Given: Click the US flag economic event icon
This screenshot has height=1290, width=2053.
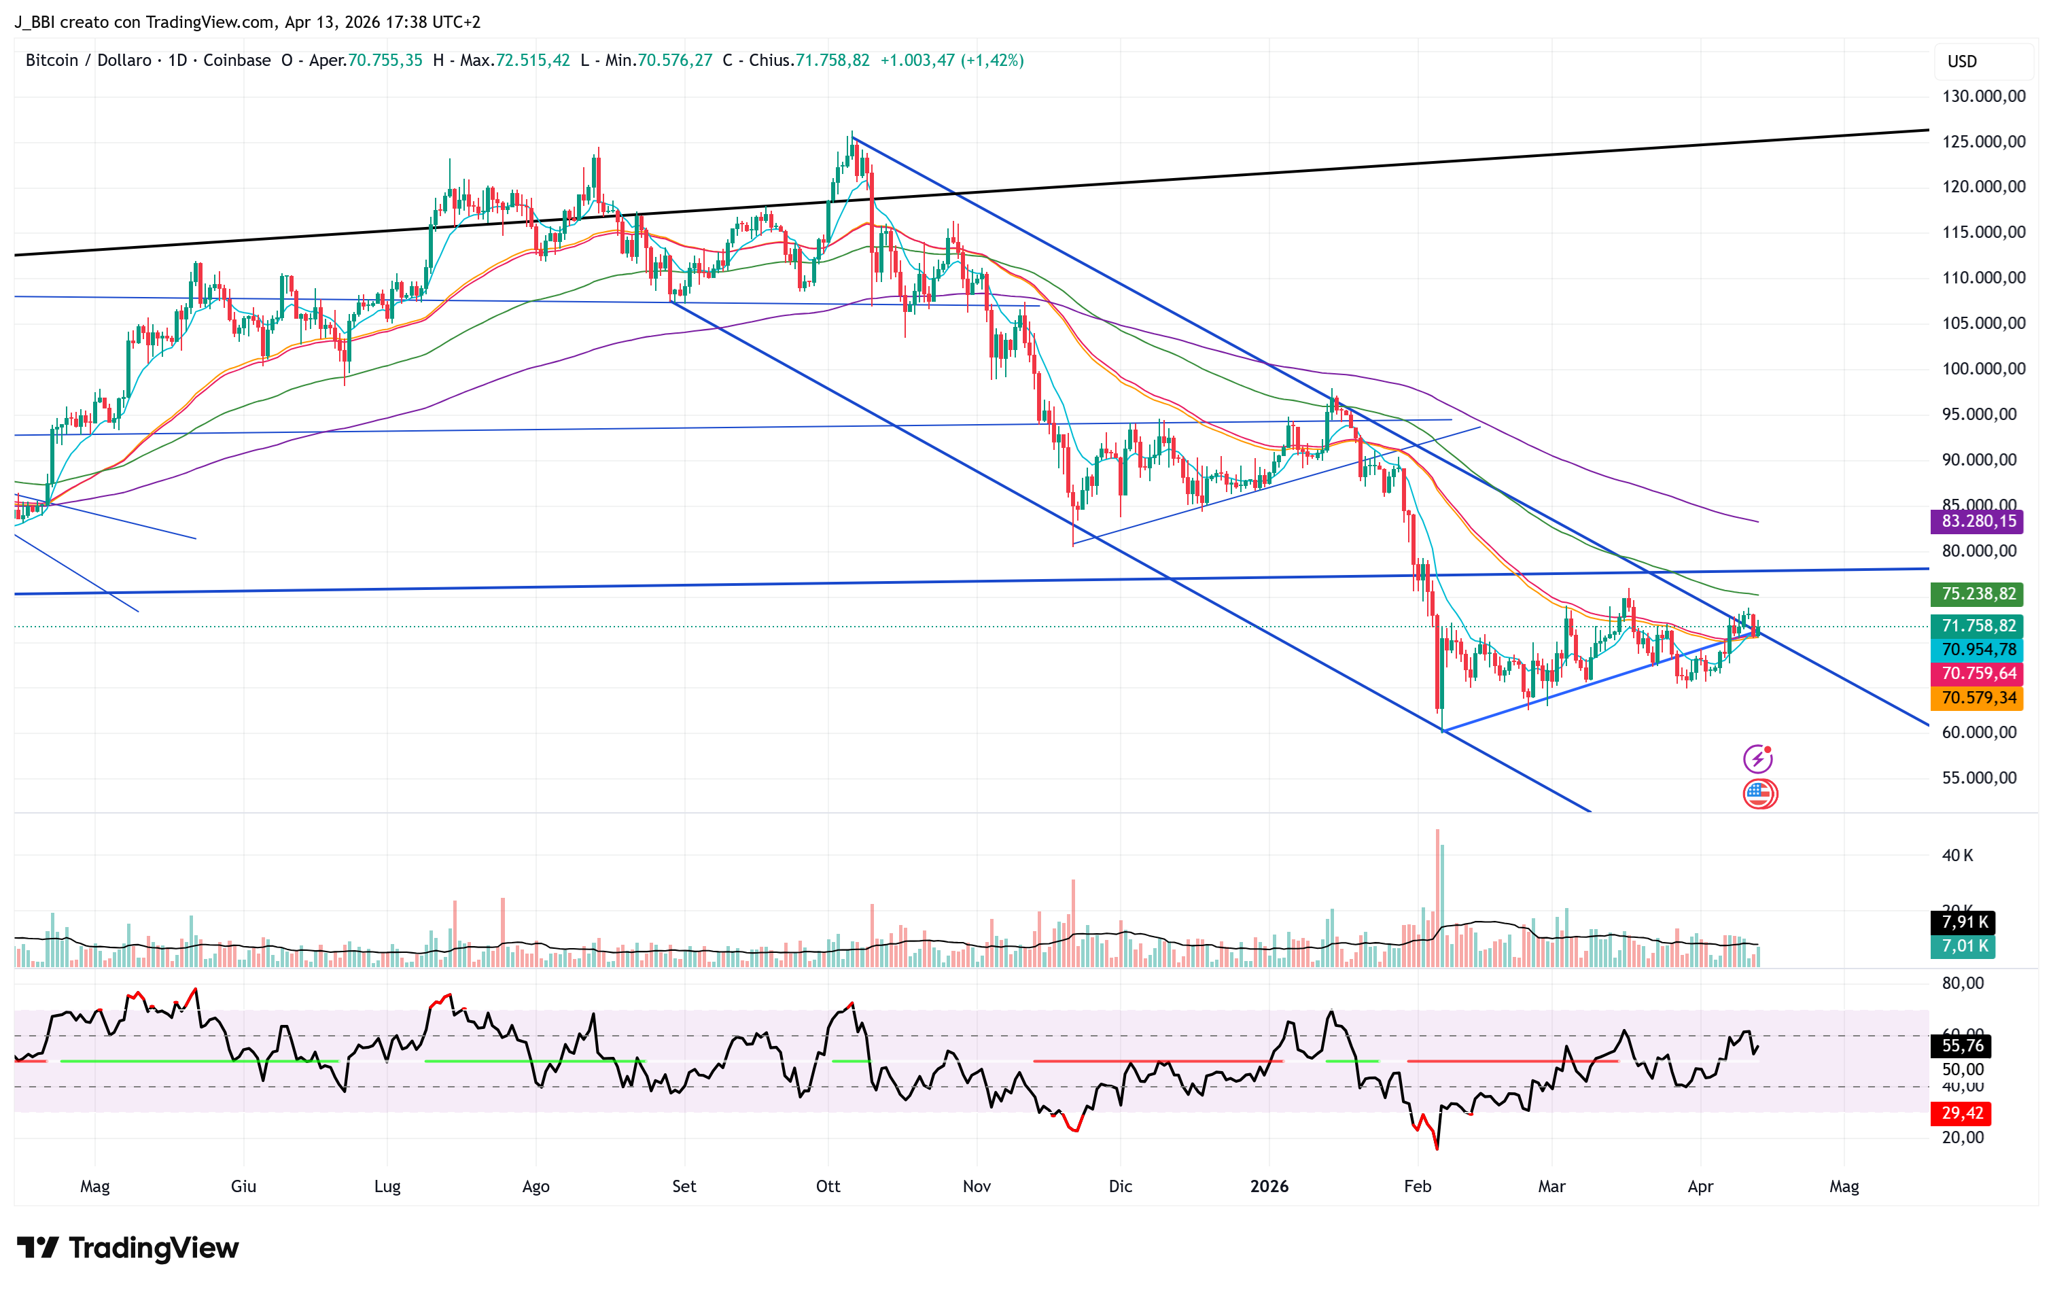Looking at the screenshot, I should tap(1759, 794).
